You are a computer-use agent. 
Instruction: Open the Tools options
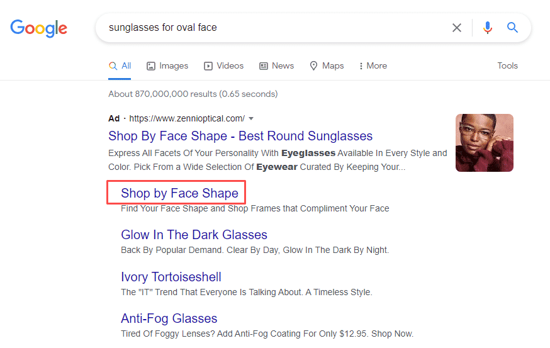507,65
